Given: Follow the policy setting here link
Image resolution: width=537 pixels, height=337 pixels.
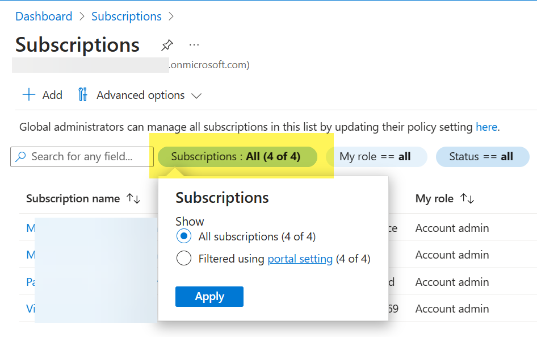Looking at the screenshot, I should click(x=486, y=127).
